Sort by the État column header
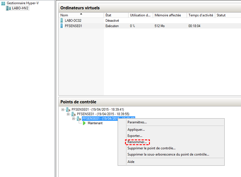Viewport: 241px width, 177px height. [116, 15]
